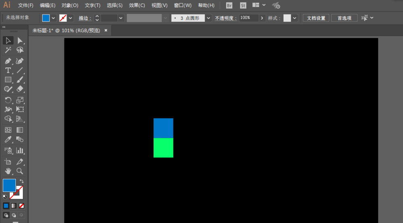The width and height of the screenshot is (403, 223).
Task: Select the Zoom magnifier tool
Action: 20,171
